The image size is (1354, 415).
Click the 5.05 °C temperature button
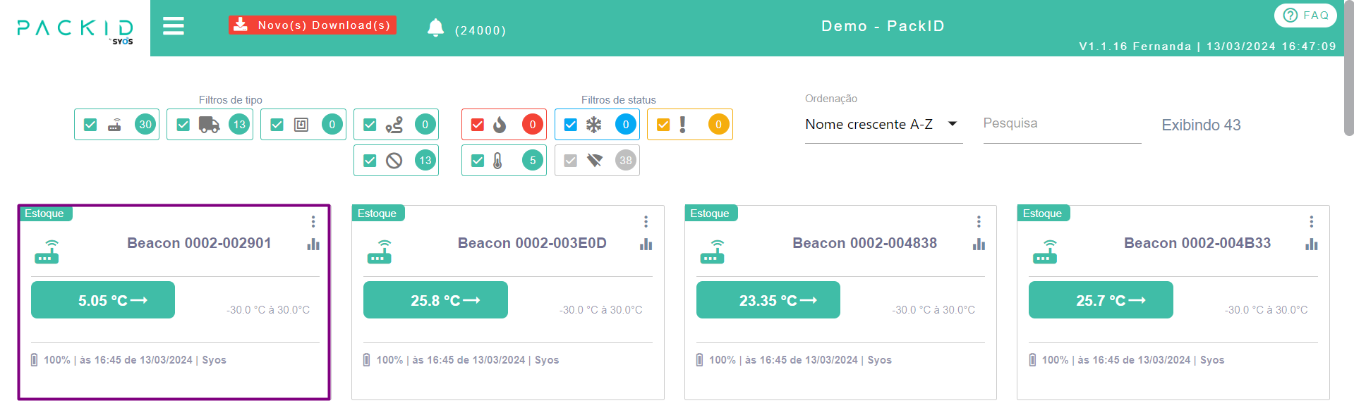pos(103,300)
